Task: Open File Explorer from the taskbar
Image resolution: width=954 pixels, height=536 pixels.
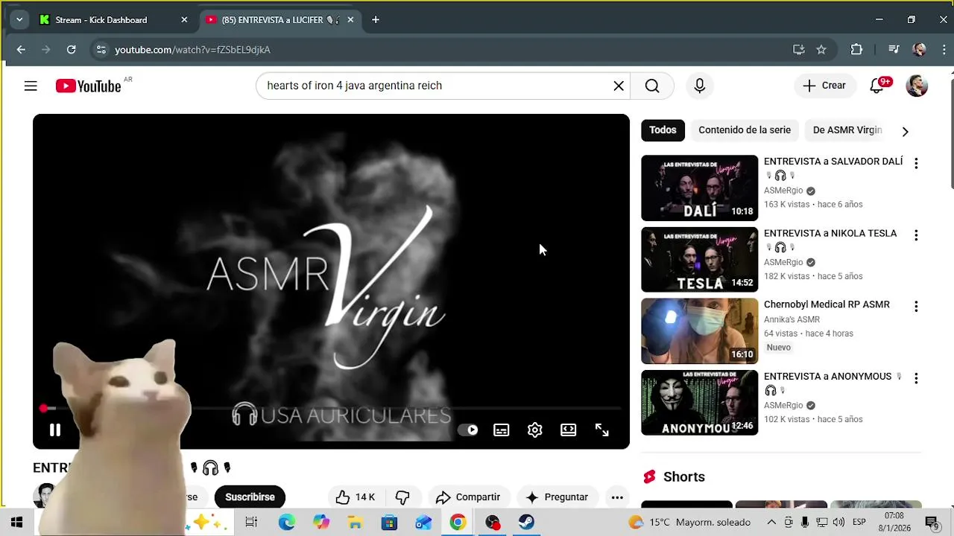Action: pyautogui.click(x=355, y=523)
